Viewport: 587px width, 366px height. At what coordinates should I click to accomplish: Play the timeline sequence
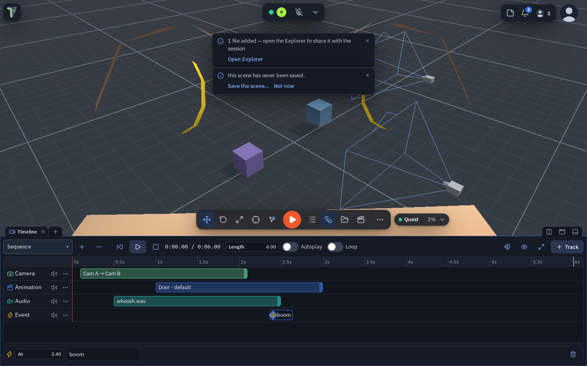[138, 247]
